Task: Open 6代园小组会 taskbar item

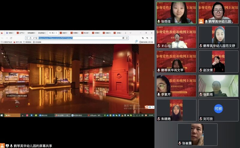Action: (x=78, y=115)
